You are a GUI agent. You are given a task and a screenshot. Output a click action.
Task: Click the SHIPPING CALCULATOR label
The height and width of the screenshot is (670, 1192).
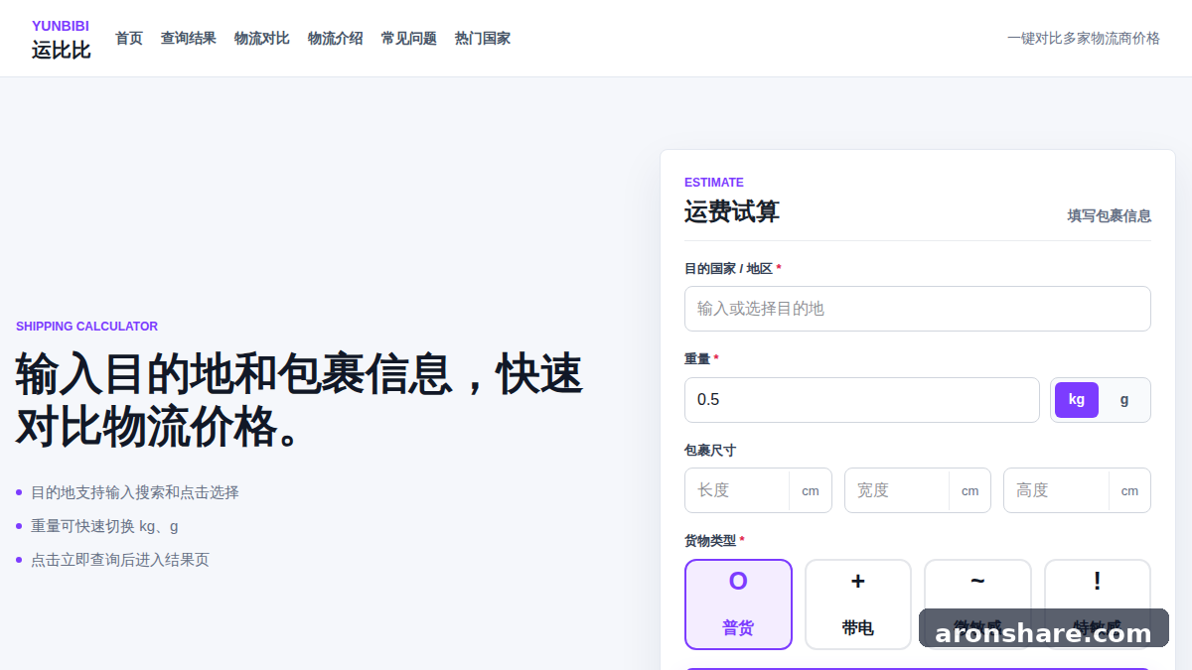click(86, 327)
